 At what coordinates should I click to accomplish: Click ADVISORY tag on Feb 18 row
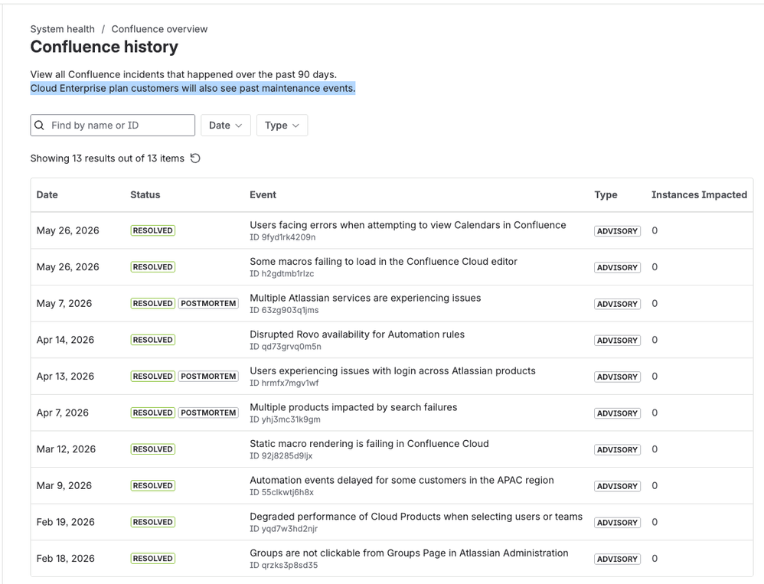click(x=617, y=560)
